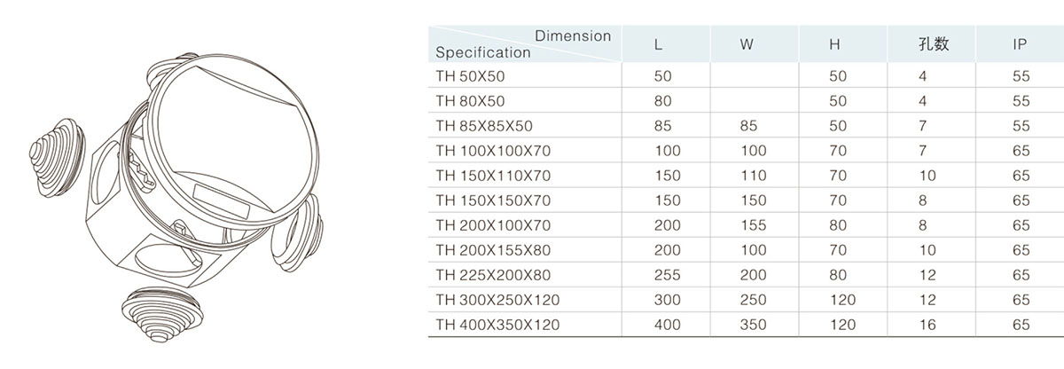Click the 255 length value cell
The width and height of the screenshot is (1064, 369).
click(667, 275)
